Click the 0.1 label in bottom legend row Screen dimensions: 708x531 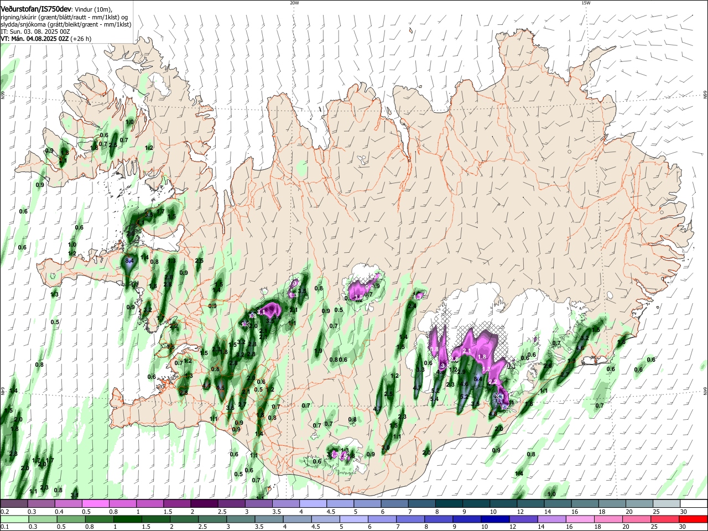pos(4,527)
